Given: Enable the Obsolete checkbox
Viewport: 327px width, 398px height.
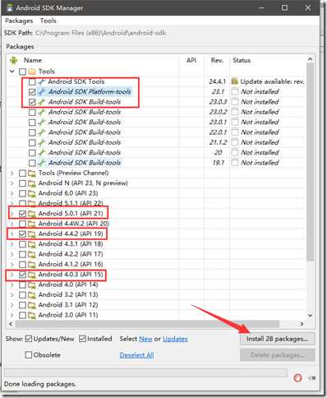Looking at the screenshot, I should 29,355.
